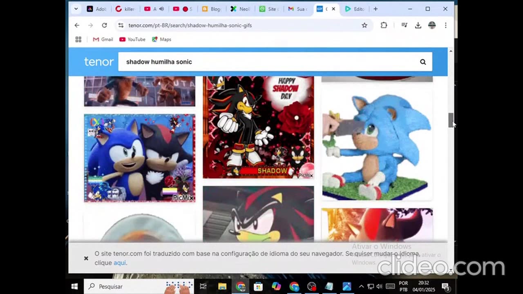Open the Gmail bookmark
Viewport: 523px width, 294px height.
(103, 39)
